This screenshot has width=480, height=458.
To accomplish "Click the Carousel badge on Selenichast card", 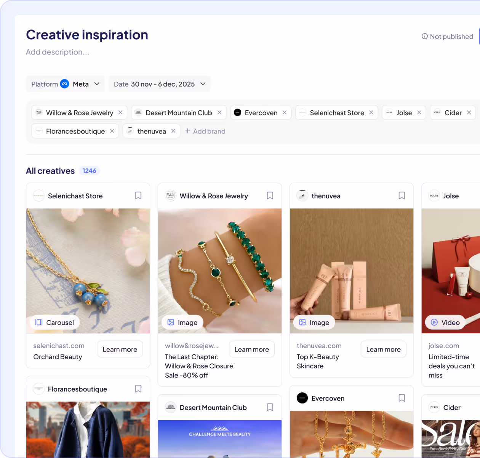I will [x=55, y=323].
